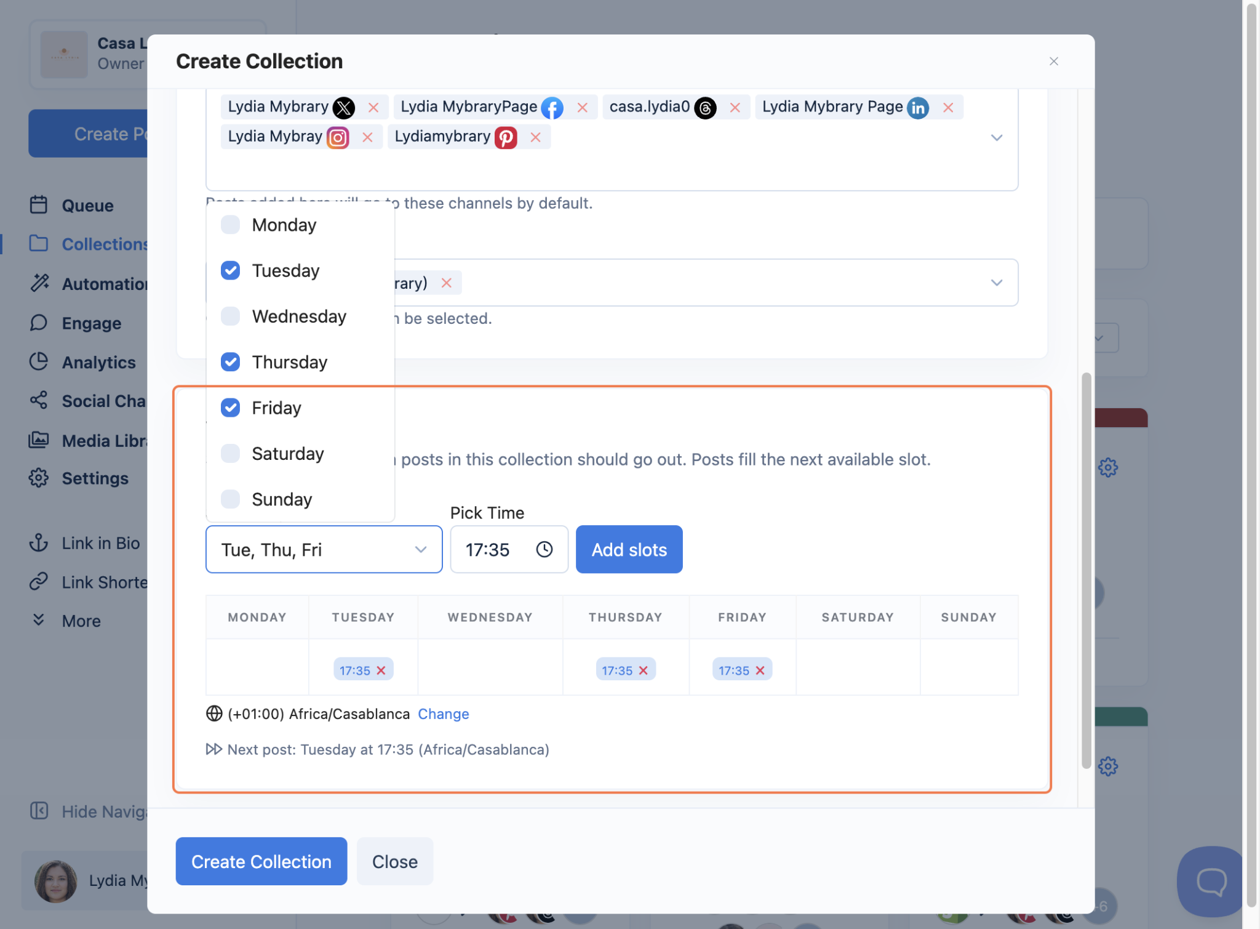Uncheck the Thursday checkbox
The height and width of the screenshot is (929, 1260).
click(x=231, y=362)
